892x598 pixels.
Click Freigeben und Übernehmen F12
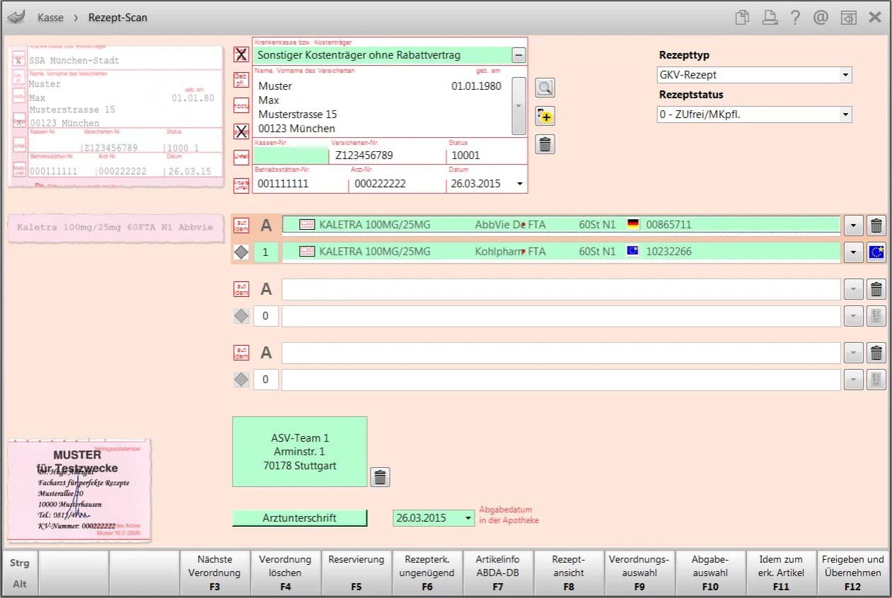pos(852,573)
